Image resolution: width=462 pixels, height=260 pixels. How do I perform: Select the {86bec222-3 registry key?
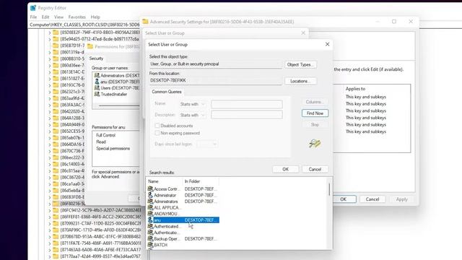click(72, 157)
